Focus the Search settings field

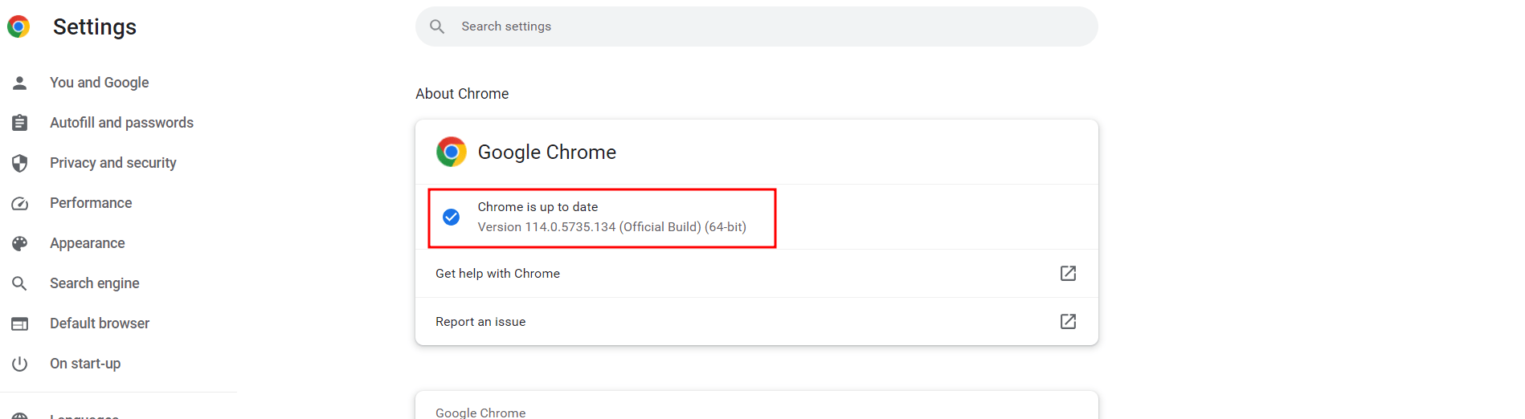click(756, 26)
